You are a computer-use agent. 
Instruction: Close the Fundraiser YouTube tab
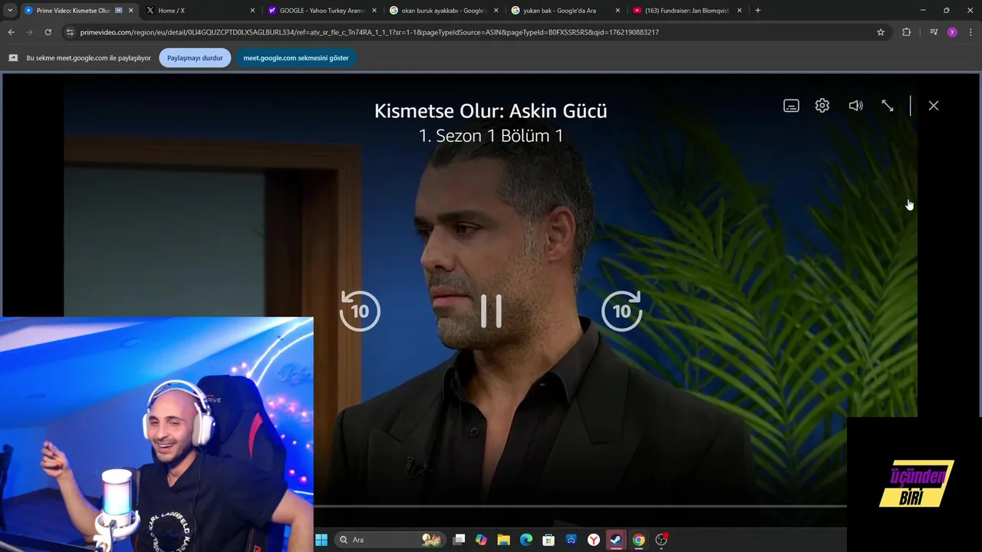740,11
